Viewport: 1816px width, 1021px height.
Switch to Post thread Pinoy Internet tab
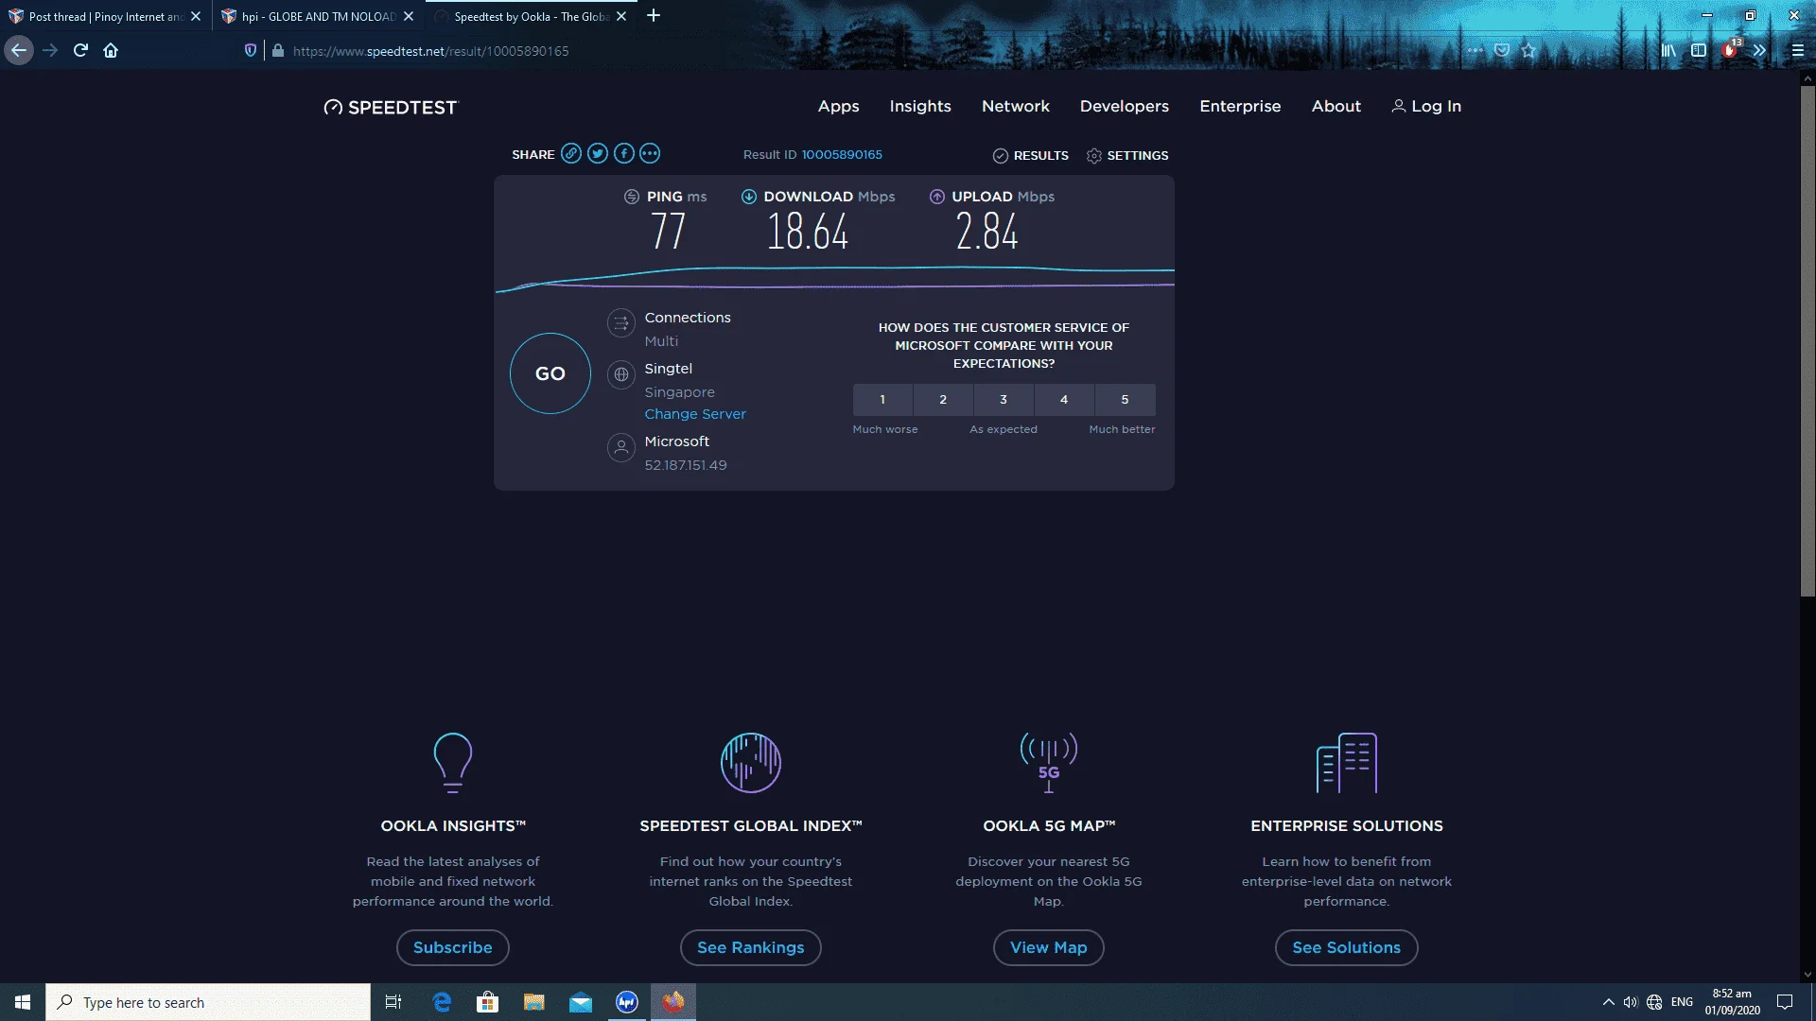[105, 17]
